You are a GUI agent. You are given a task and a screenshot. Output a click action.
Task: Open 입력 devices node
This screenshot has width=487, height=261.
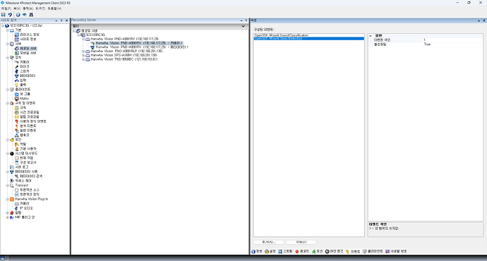tap(23, 80)
